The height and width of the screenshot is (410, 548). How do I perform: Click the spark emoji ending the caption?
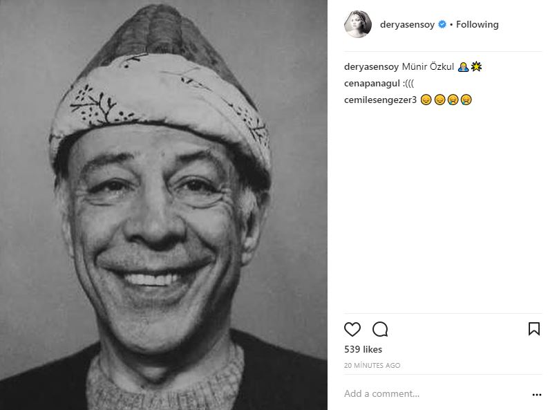(476, 67)
